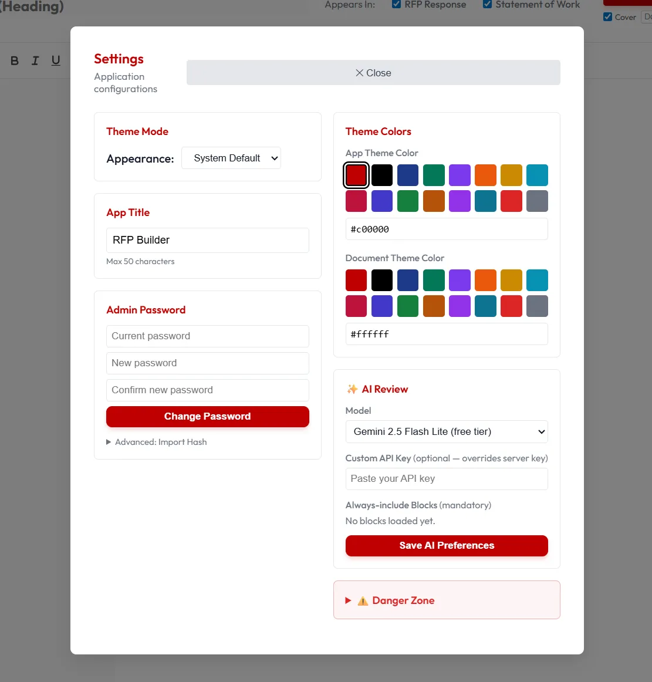Toggle bold formatting in the editor toolbar
The image size is (652, 682).
click(14, 60)
